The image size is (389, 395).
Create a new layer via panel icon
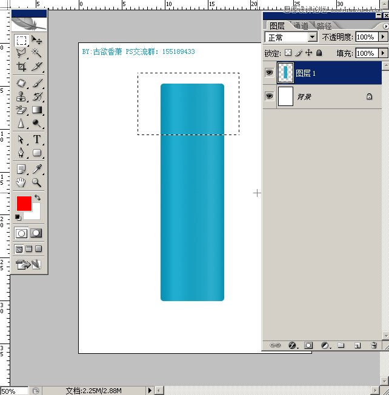coord(357,345)
